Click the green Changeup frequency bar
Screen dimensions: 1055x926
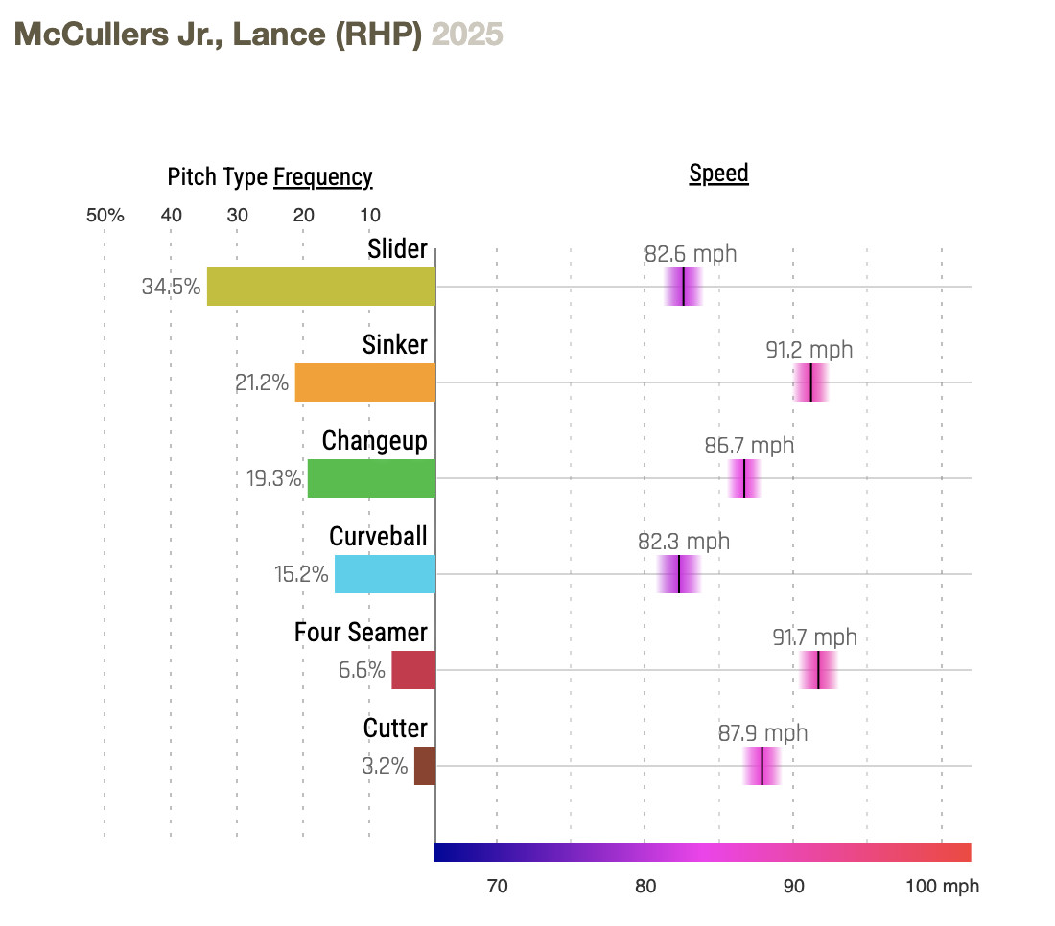pos(370,478)
